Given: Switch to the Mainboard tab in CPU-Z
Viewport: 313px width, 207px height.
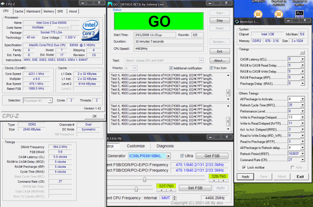Looking at the screenshot, I should click(x=33, y=11).
